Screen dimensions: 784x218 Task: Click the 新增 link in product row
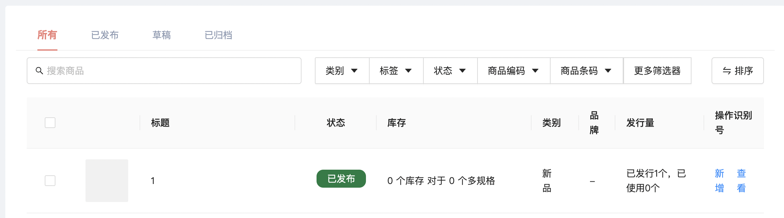pyautogui.click(x=720, y=181)
